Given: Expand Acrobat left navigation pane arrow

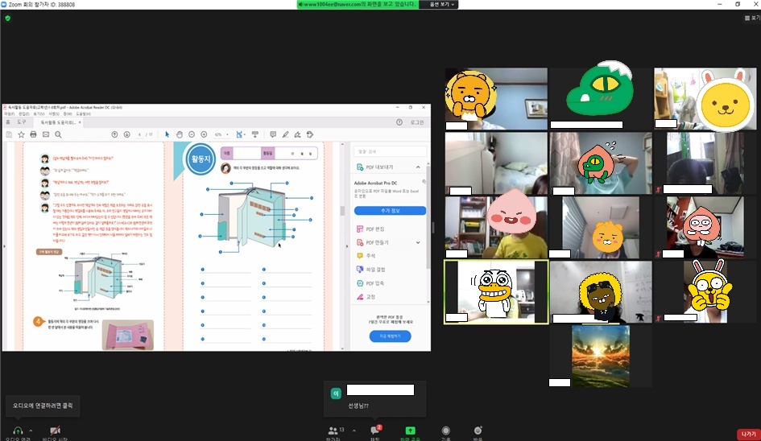Looking at the screenshot, I should pos(4,246).
